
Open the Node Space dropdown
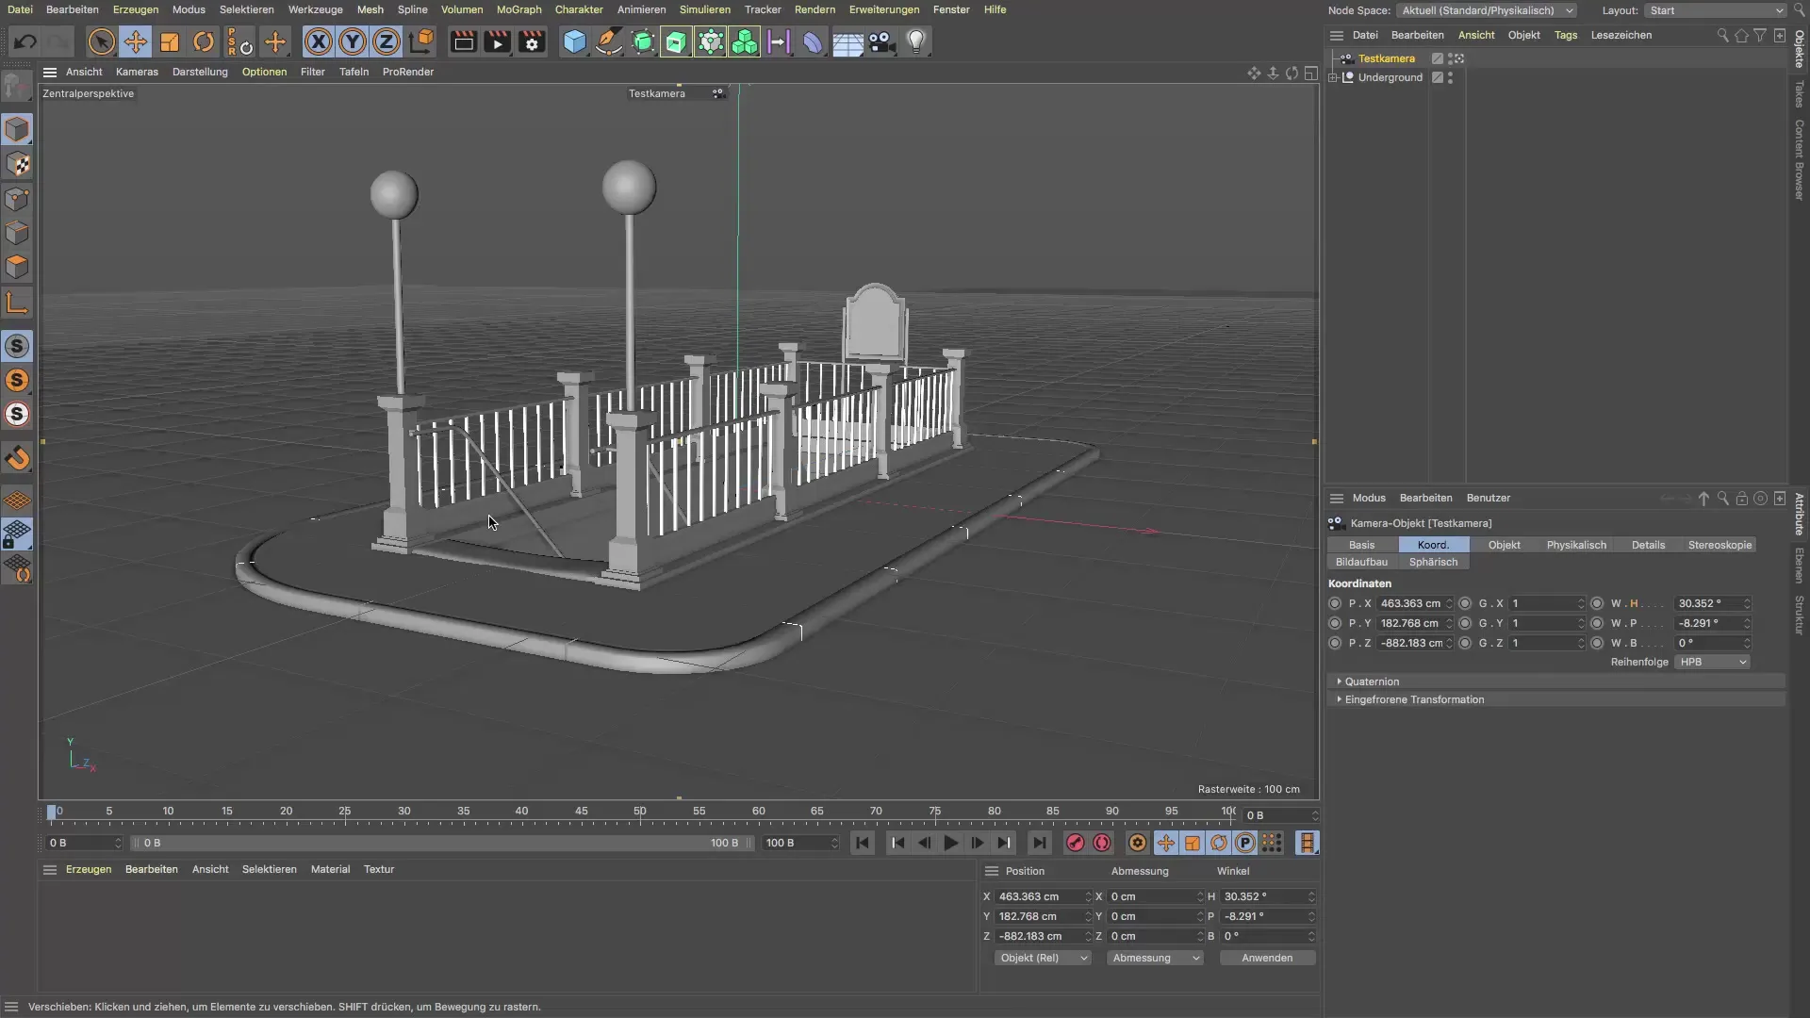[x=1487, y=10]
